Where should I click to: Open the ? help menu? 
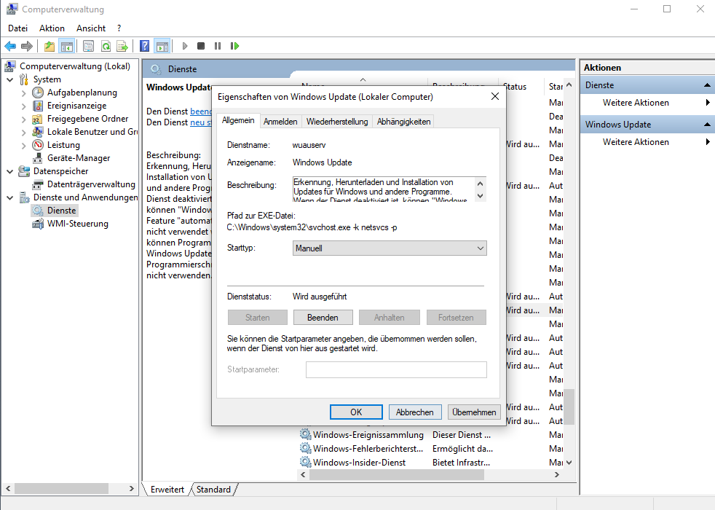(119, 28)
